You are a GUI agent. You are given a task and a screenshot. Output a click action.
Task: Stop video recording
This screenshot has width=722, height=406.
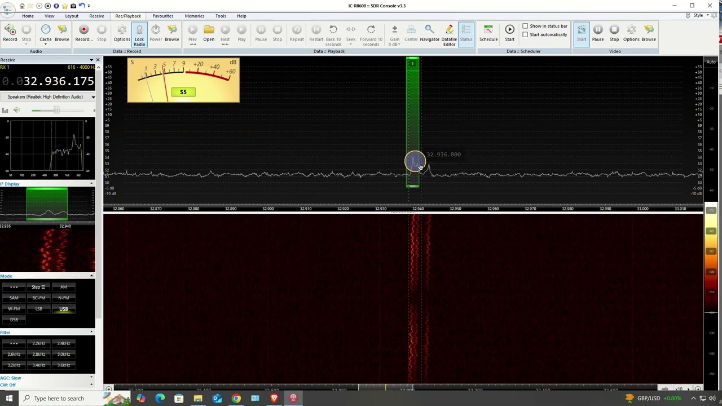point(614,33)
